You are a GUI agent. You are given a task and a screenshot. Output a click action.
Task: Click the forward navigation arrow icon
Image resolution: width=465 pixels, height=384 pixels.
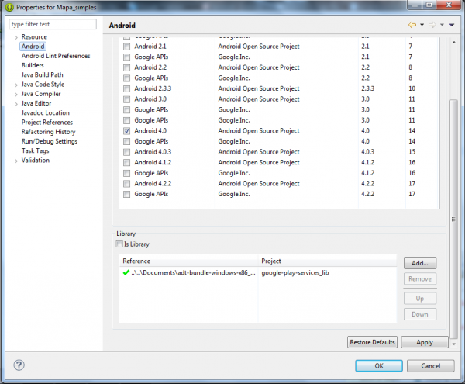[x=432, y=25]
